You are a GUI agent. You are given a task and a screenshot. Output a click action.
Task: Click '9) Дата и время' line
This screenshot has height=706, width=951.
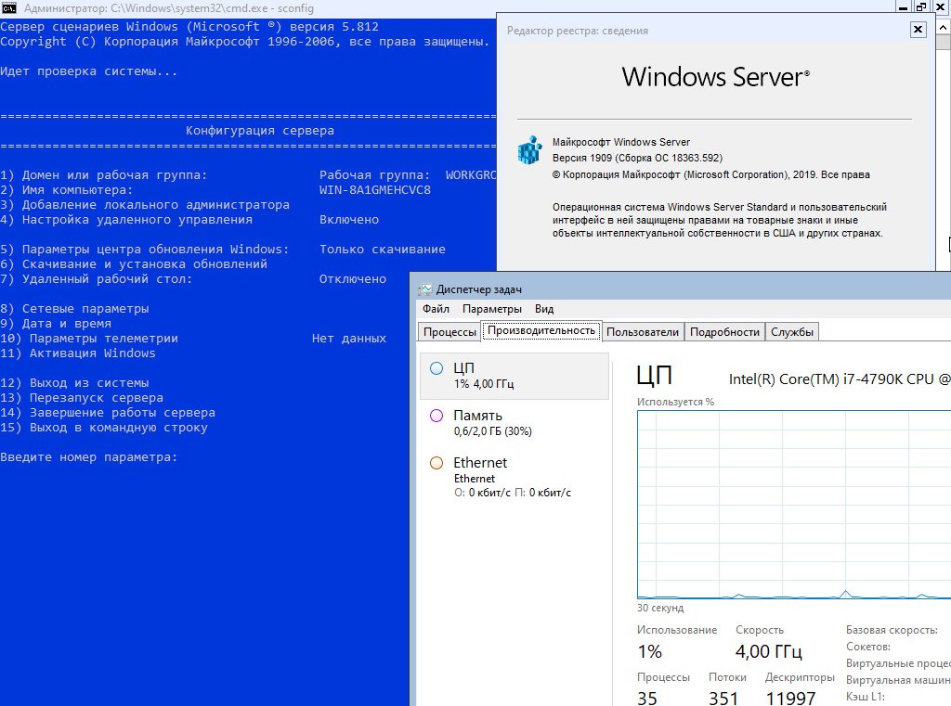(x=56, y=324)
